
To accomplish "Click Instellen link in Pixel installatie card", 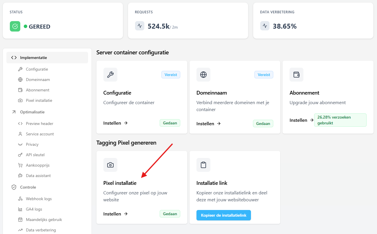I will pyautogui.click(x=115, y=214).
